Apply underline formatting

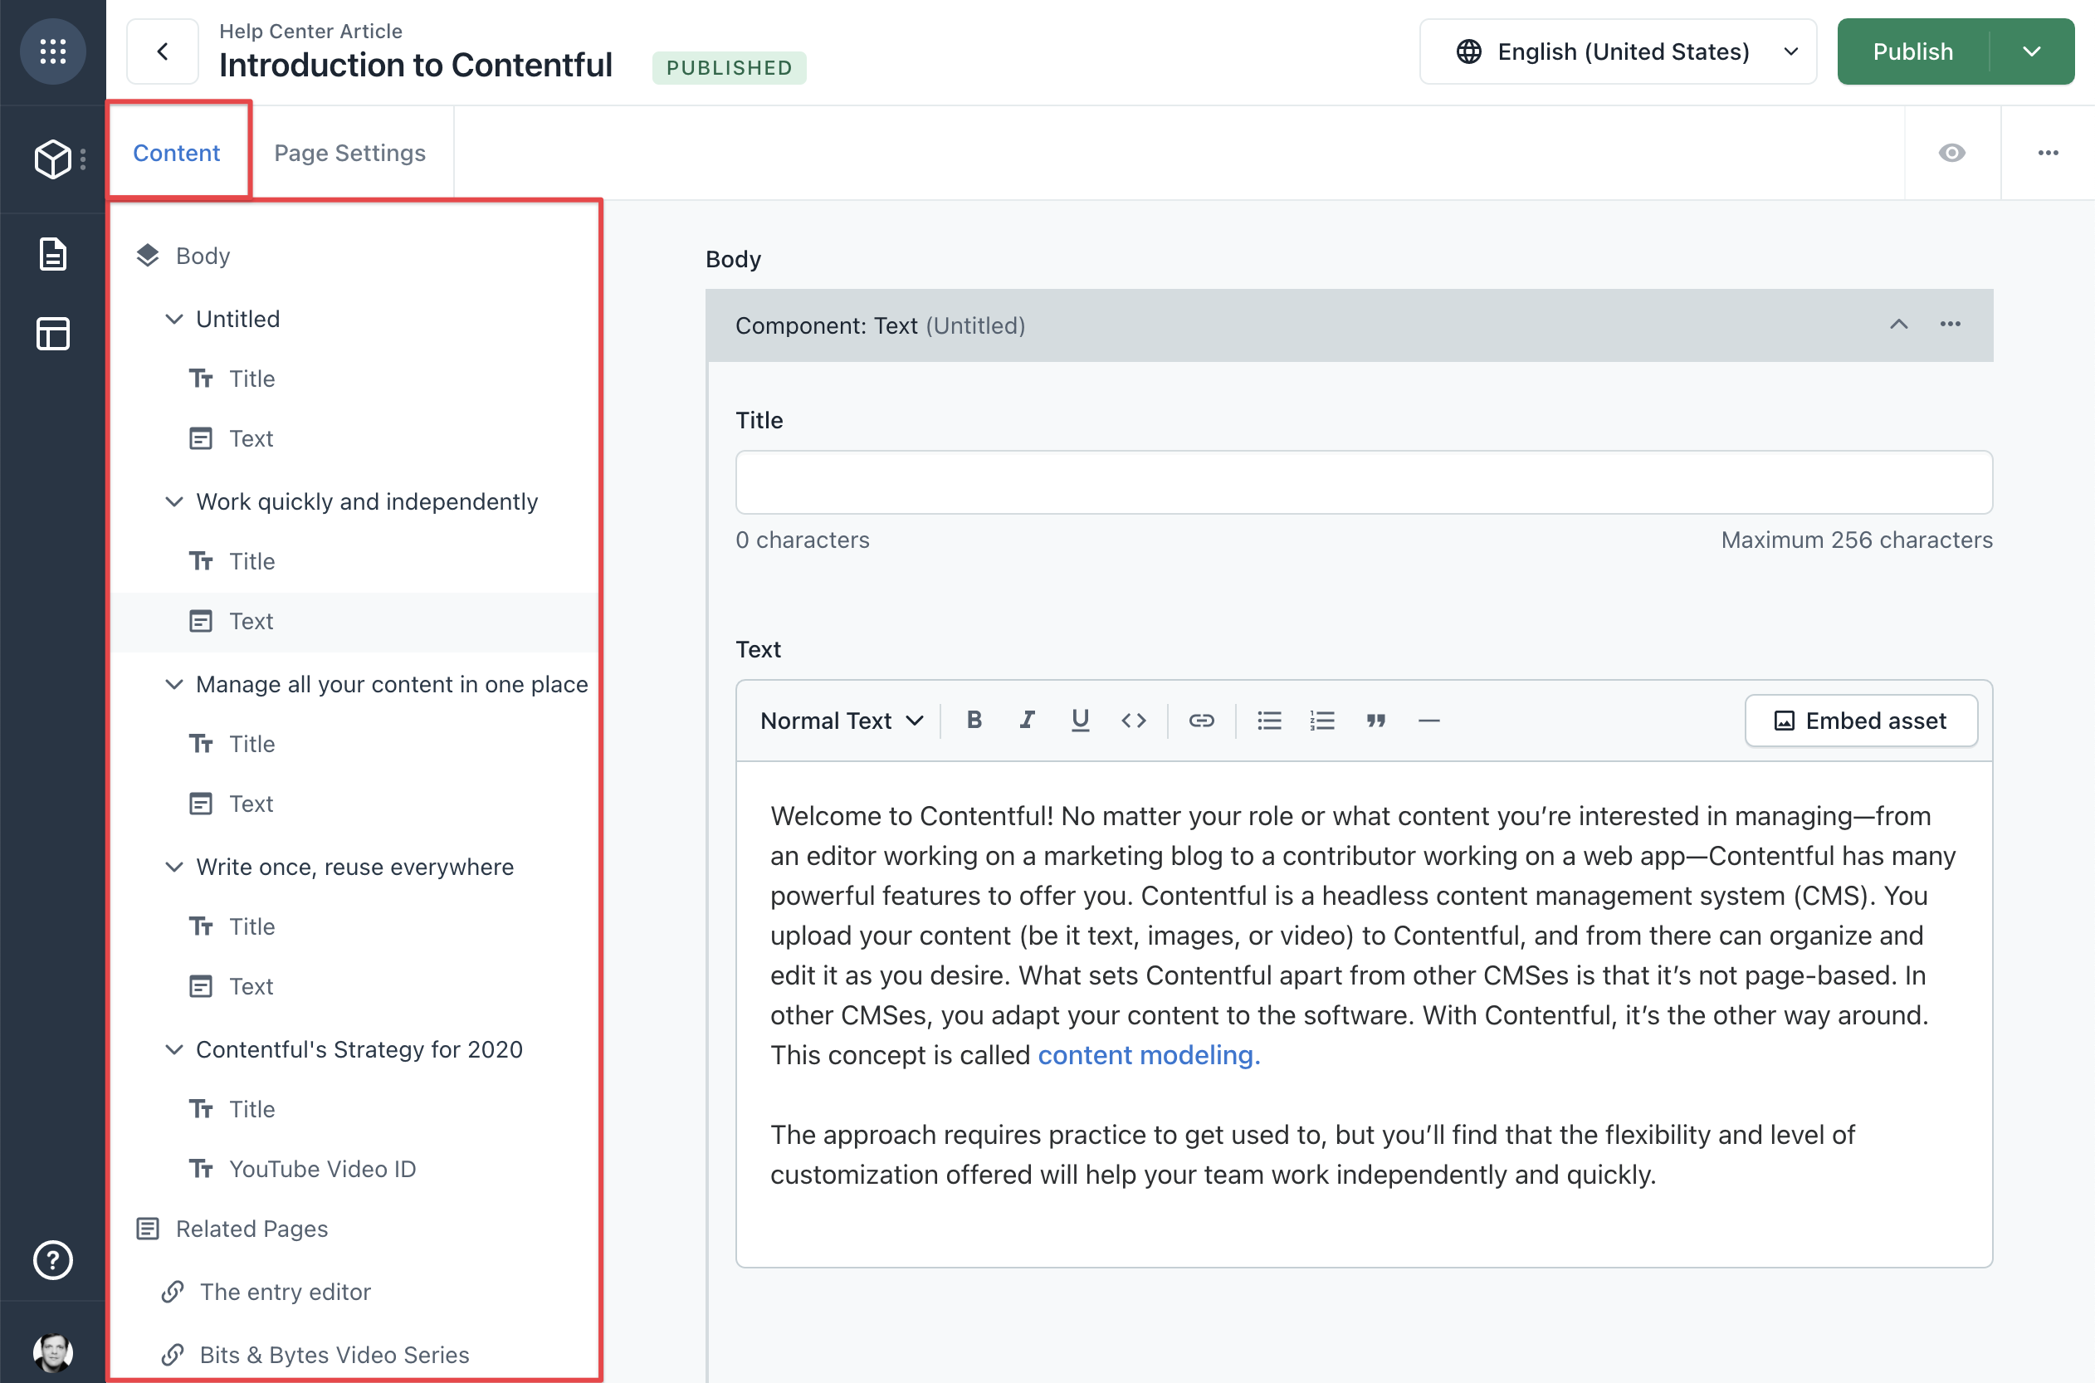[x=1080, y=720]
